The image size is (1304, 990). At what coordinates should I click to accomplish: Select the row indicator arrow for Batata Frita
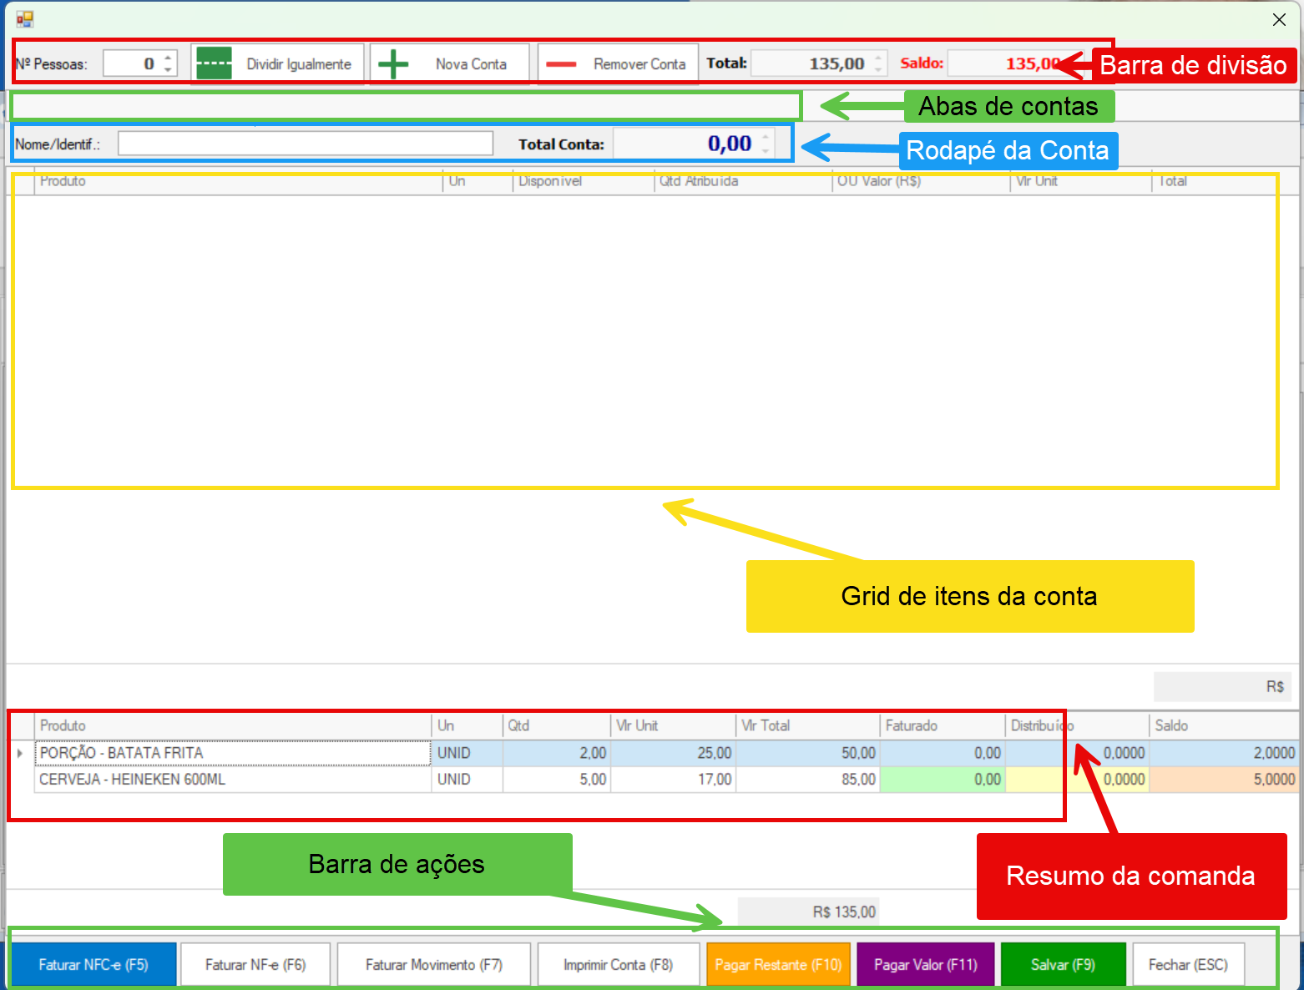click(x=20, y=753)
